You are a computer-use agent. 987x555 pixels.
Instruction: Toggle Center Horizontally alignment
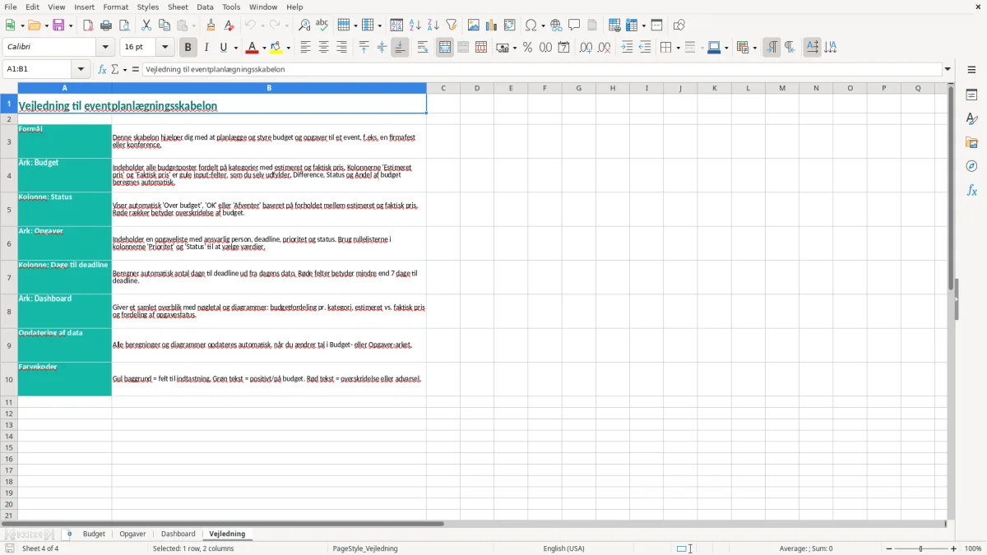click(324, 48)
